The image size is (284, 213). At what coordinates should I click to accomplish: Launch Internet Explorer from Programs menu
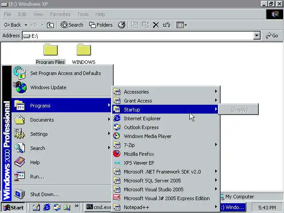165,118
